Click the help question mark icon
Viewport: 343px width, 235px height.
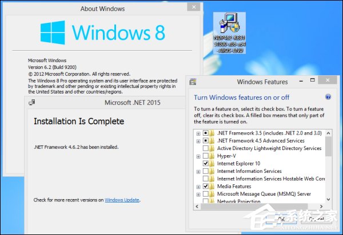[x=328, y=97]
